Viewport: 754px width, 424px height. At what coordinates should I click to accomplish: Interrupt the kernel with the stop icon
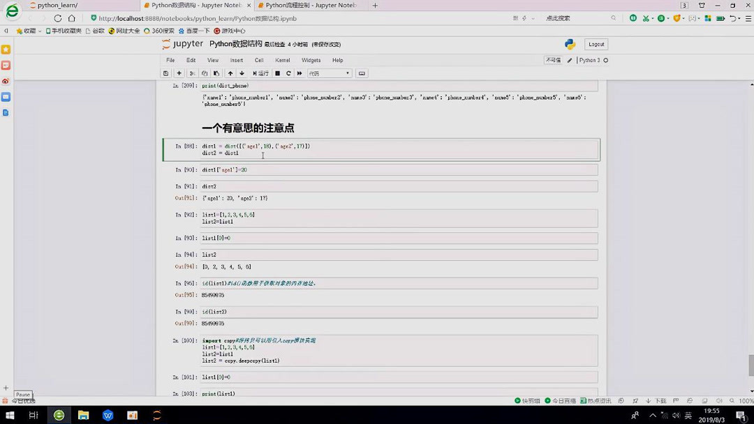click(276, 73)
